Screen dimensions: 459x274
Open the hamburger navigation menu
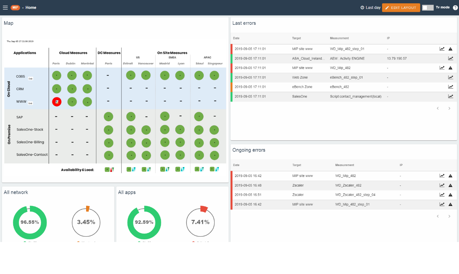tap(5, 8)
